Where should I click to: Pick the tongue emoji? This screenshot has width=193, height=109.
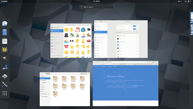tap(66, 47)
